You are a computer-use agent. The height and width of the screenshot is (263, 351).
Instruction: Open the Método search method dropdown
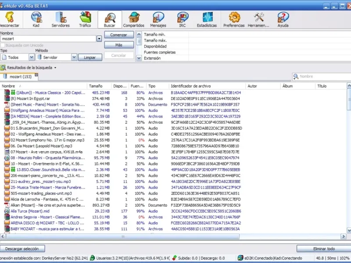coord(74,57)
